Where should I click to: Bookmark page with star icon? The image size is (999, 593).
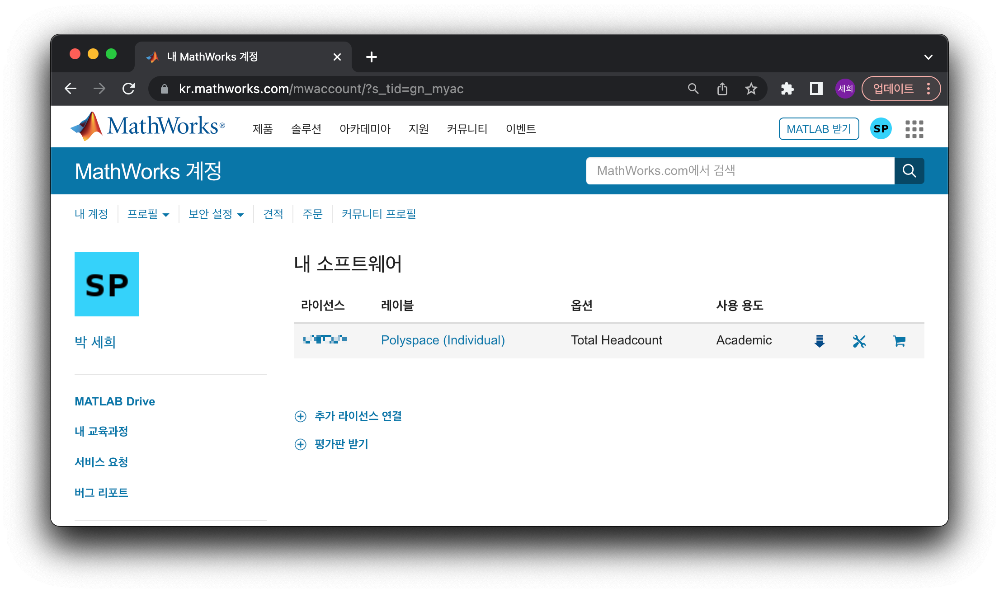751,89
